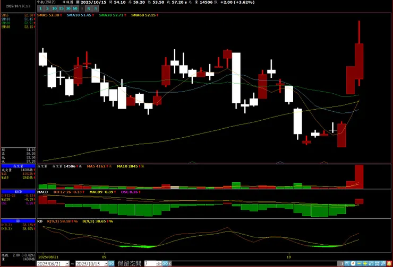Click the tallest red volume bar
The height and width of the screenshot is (267, 393).
[x=359, y=176]
